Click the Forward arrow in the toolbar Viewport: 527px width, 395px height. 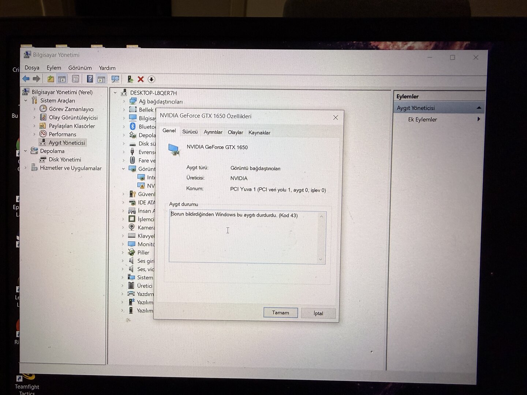pos(36,79)
